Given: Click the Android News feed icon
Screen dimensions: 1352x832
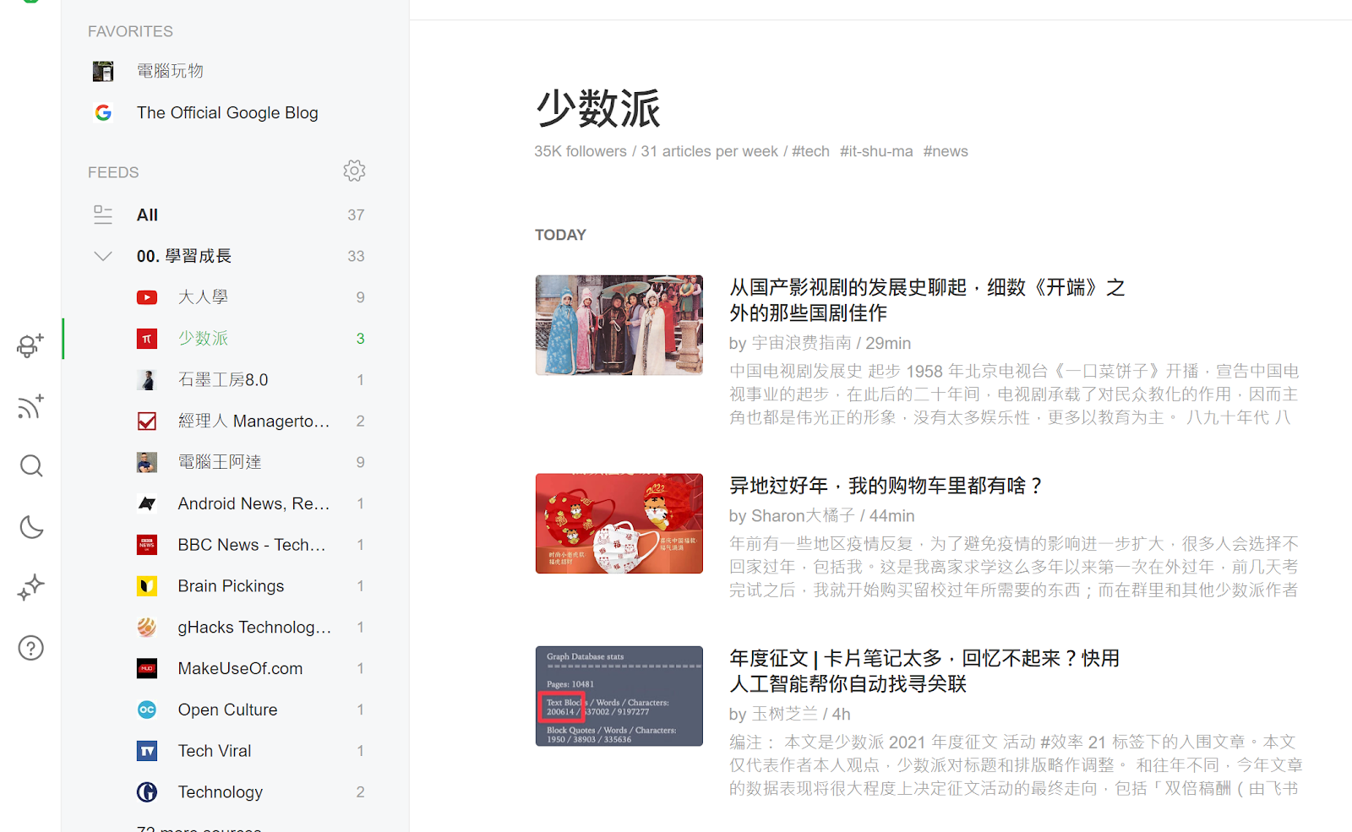Looking at the screenshot, I should click(147, 503).
